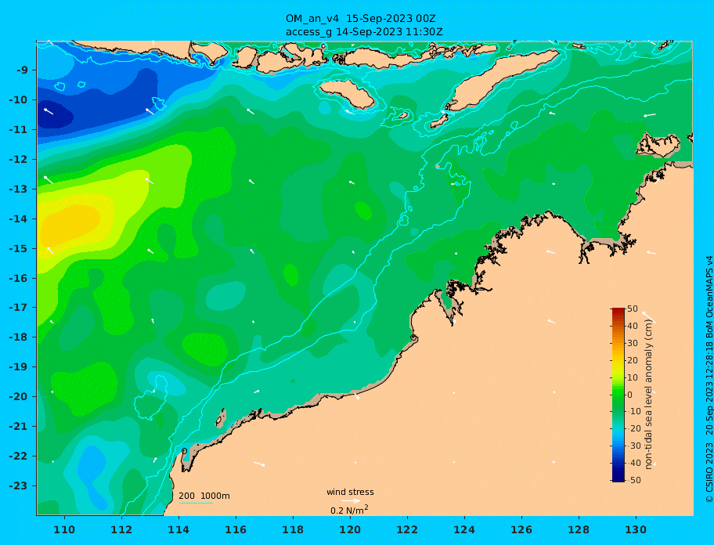Screen dimensions: 714x545
Task: Click the CSIRO 2023 copyright text
Action: [x=709, y=379]
